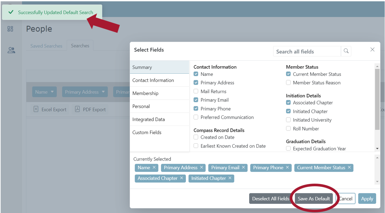Image resolution: width=385 pixels, height=213 pixels.
Task: Uncheck the Associated Chapter checkbox
Action: (x=288, y=102)
